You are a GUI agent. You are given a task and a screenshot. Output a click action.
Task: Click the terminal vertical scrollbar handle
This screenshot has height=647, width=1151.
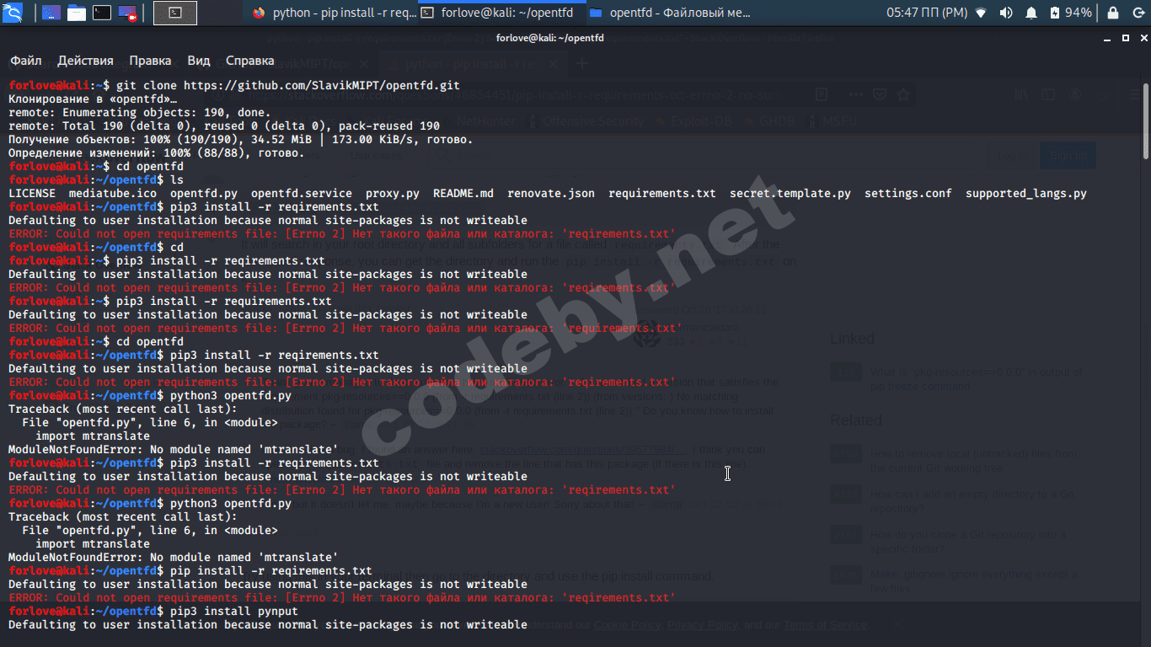(1146, 120)
